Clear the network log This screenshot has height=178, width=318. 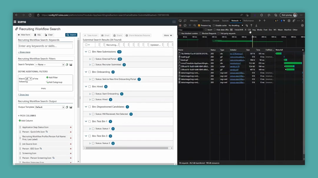tap(185, 26)
